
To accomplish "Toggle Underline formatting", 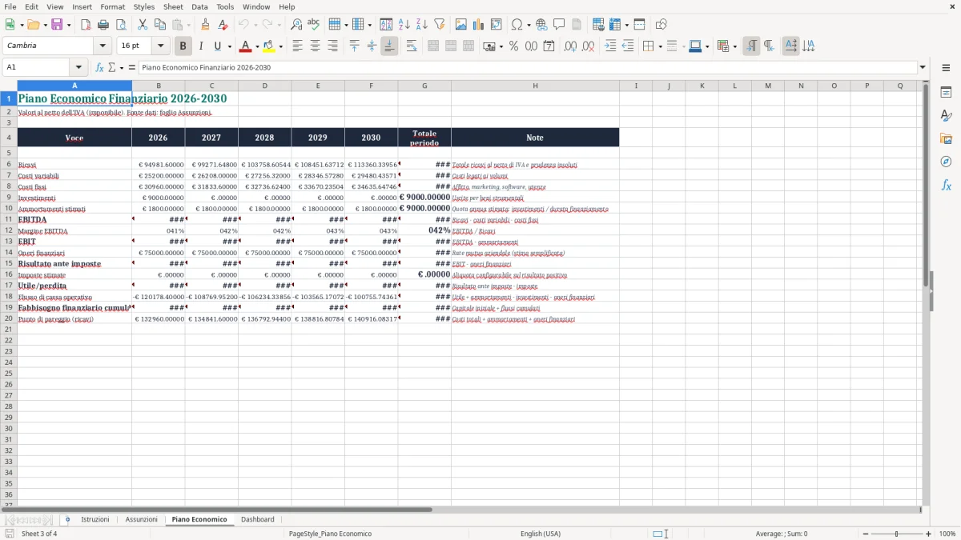I will click(217, 46).
